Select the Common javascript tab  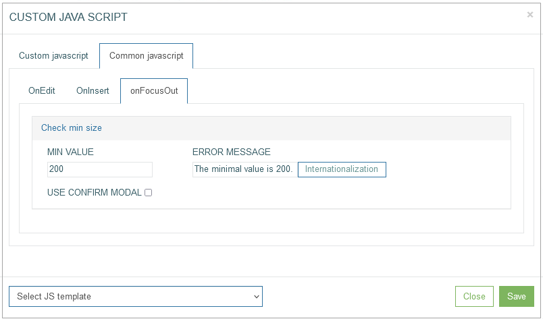pyautogui.click(x=146, y=56)
